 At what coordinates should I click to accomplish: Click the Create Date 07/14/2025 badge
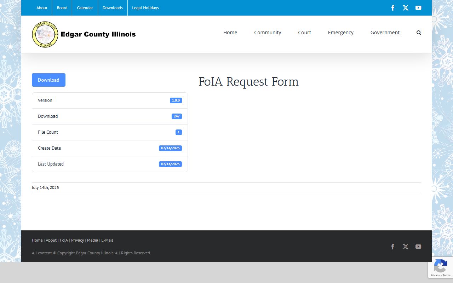click(170, 148)
